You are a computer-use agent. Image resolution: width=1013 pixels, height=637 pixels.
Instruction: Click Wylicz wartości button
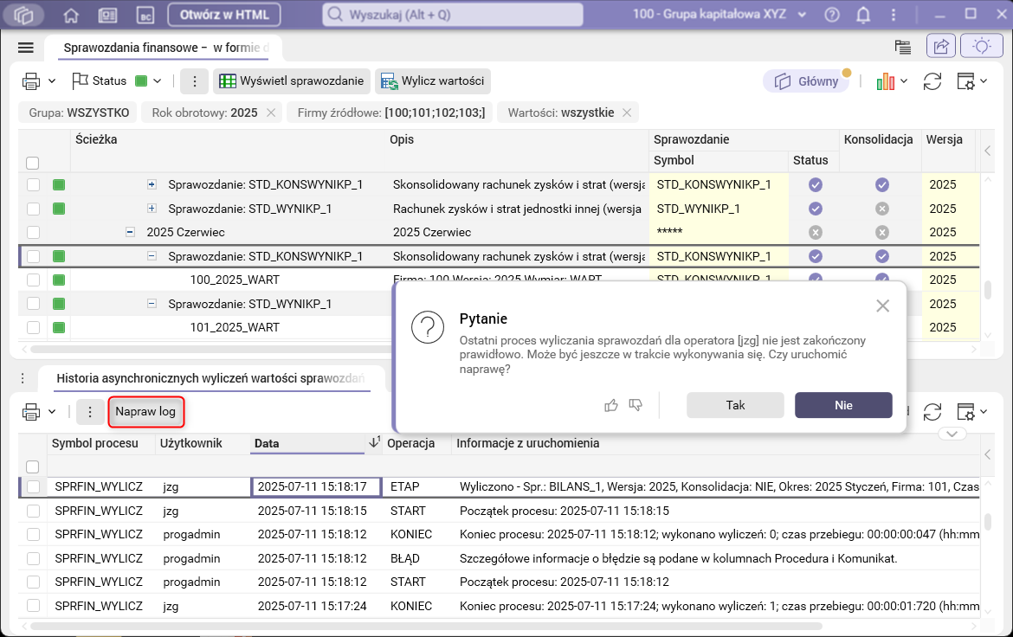[433, 81]
